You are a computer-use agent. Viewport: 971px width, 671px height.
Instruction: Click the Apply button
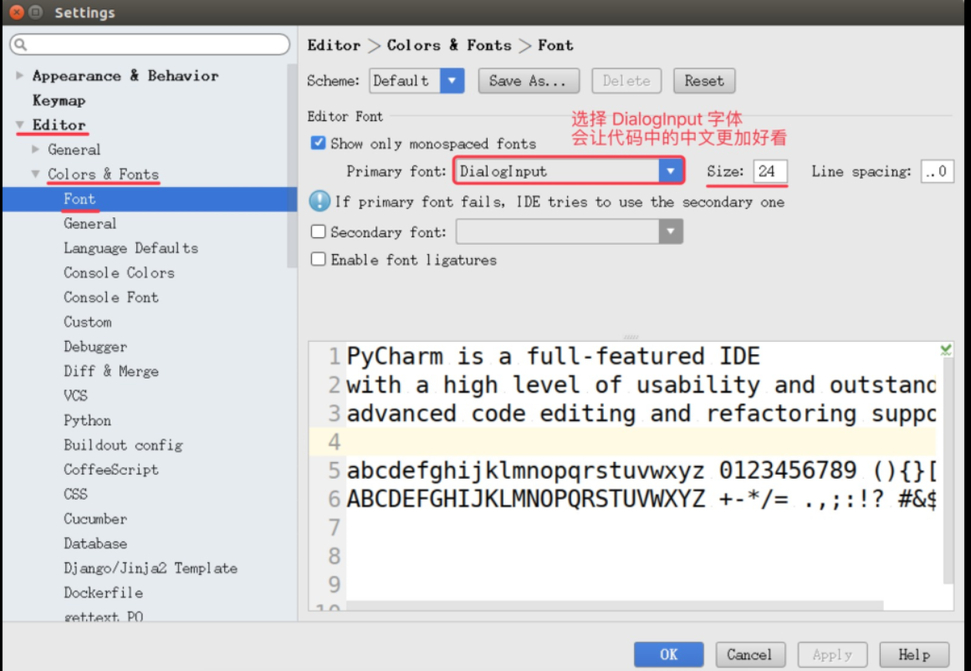coord(832,654)
